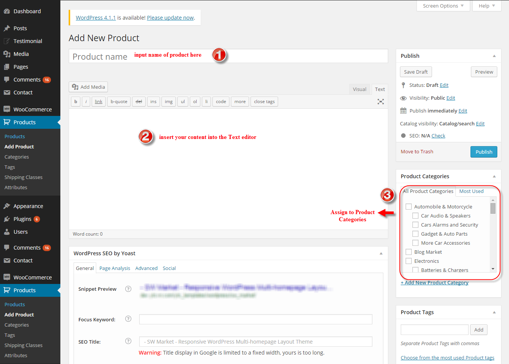Image resolution: width=509 pixels, height=364 pixels.
Task: Switch to the Visual editor tab
Action: [360, 89]
